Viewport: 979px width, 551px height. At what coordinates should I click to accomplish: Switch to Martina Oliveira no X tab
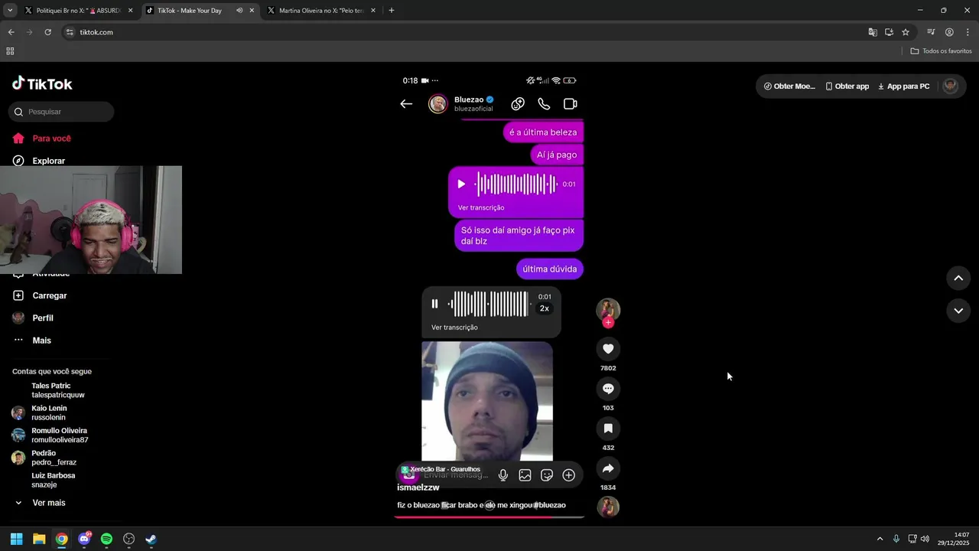(320, 11)
